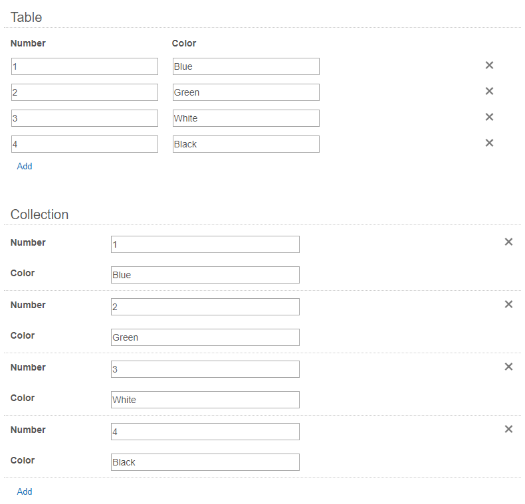525x504 pixels.
Task: Delete Collection item number 4
Action: [508, 429]
